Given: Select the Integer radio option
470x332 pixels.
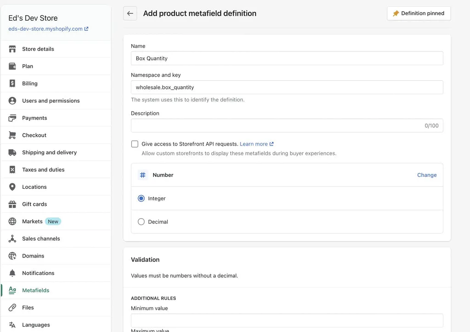Looking at the screenshot, I should 141,198.
